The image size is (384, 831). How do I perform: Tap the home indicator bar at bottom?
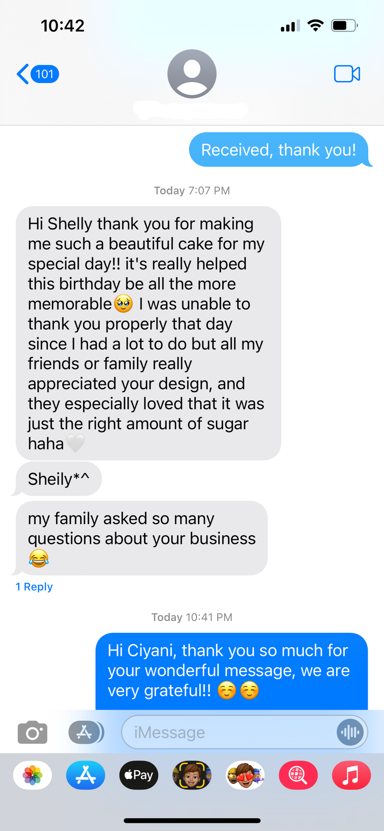click(192, 821)
